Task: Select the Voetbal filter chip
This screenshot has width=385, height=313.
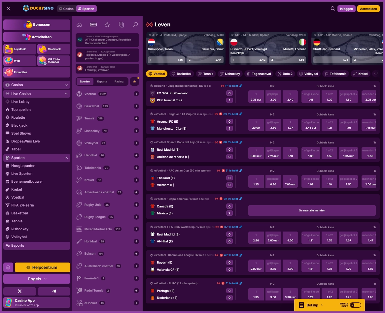Action: click(x=157, y=74)
